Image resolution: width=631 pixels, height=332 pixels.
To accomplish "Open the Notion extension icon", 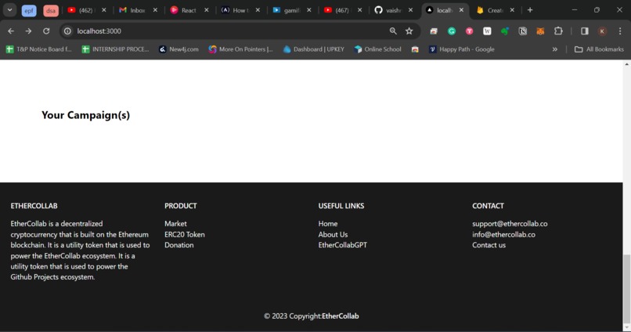I will (x=523, y=31).
